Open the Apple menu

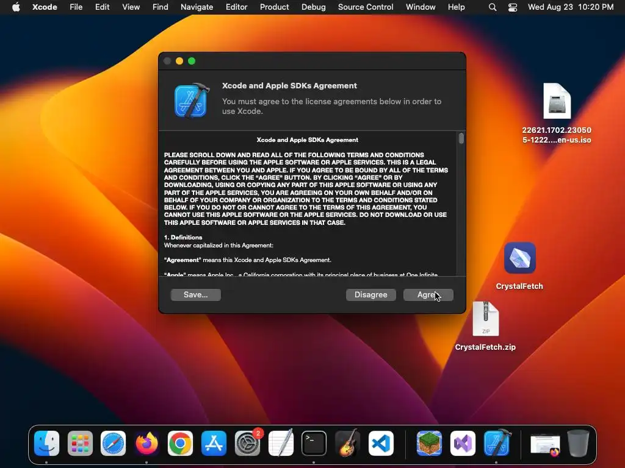pyautogui.click(x=16, y=7)
